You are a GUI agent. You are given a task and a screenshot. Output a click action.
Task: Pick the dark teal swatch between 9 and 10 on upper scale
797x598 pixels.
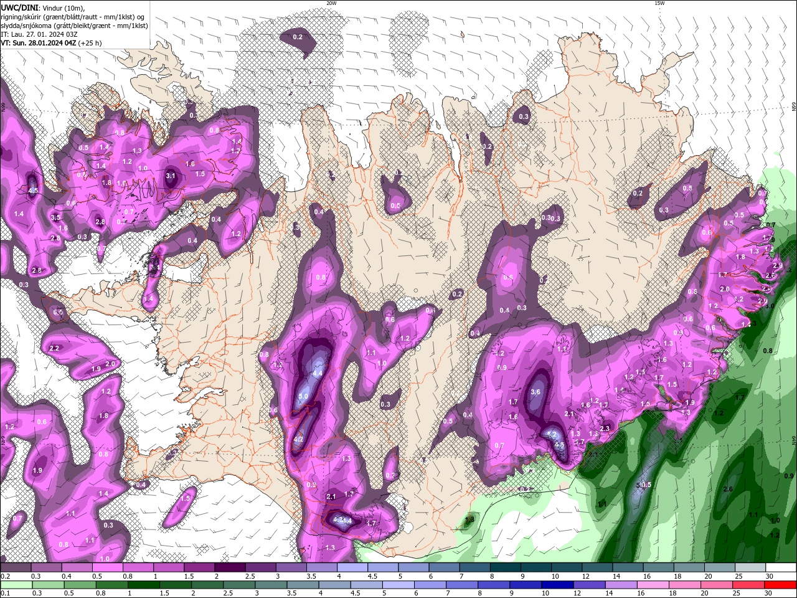tap(535, 567)
